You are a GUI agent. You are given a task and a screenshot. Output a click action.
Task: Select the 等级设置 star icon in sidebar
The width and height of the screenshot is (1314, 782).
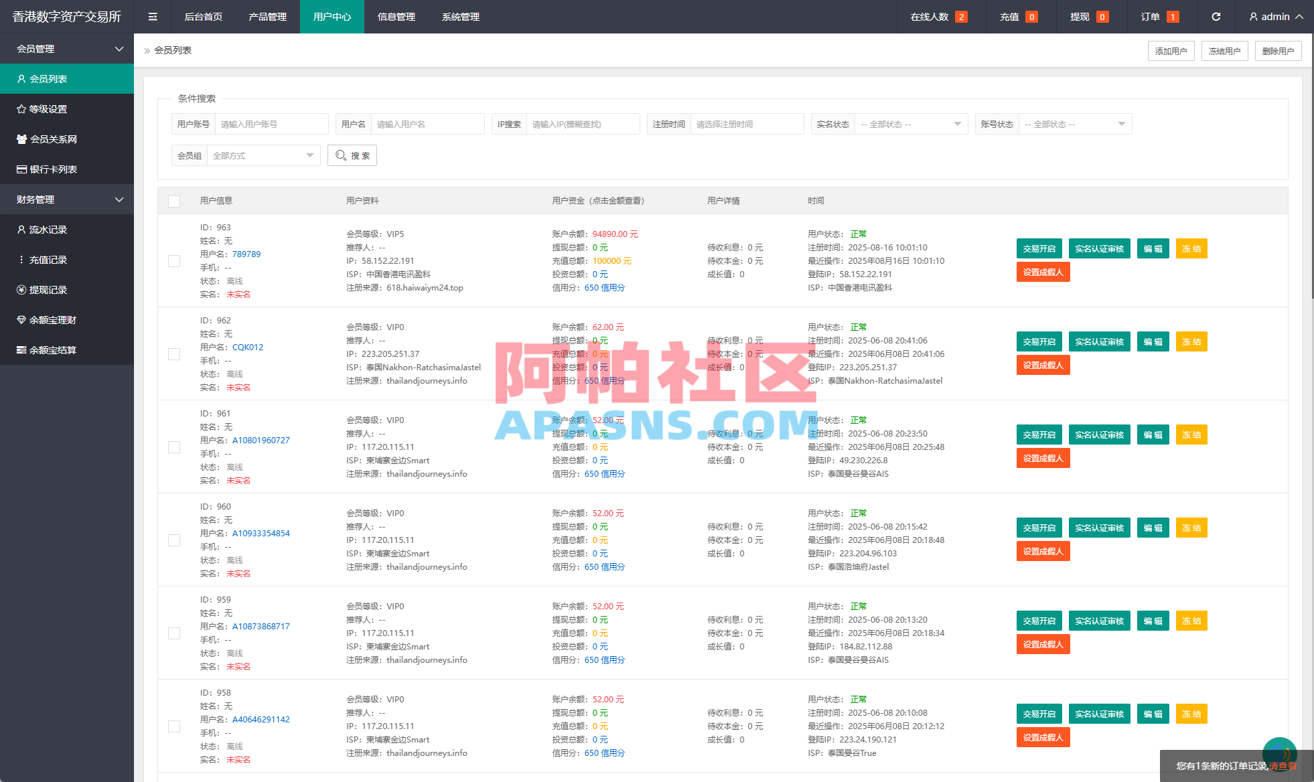(x=21, y=108)
